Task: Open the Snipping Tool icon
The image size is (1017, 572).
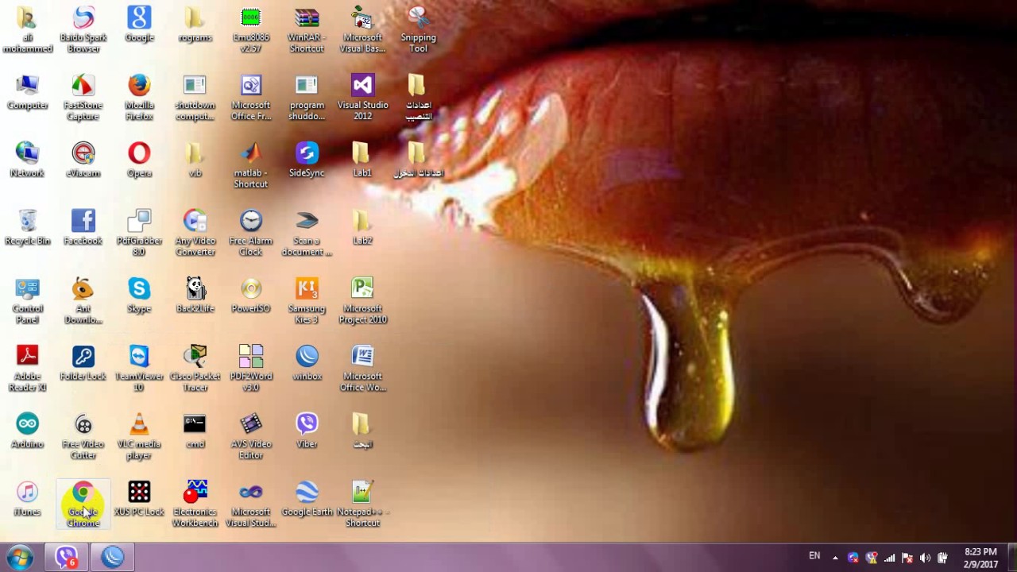Action: click(418, 30)
